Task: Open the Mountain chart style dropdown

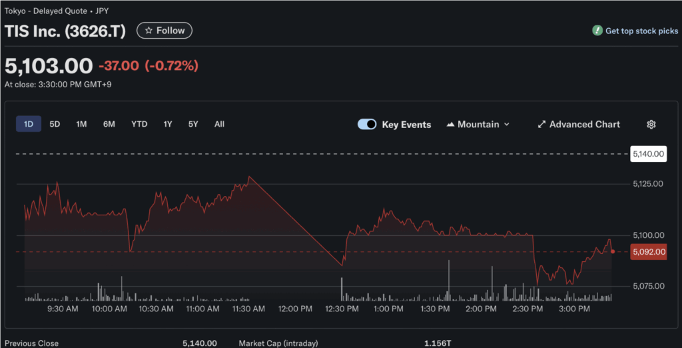Action: (x=478, y=125)
